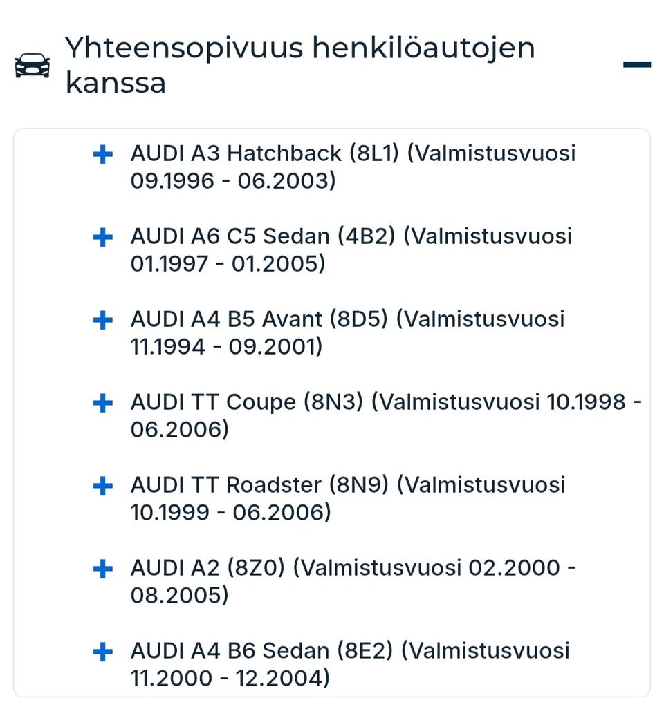Expand the AUDI TT Coupe (8N3) entry

pyautogui.click(x=102, y=403)
